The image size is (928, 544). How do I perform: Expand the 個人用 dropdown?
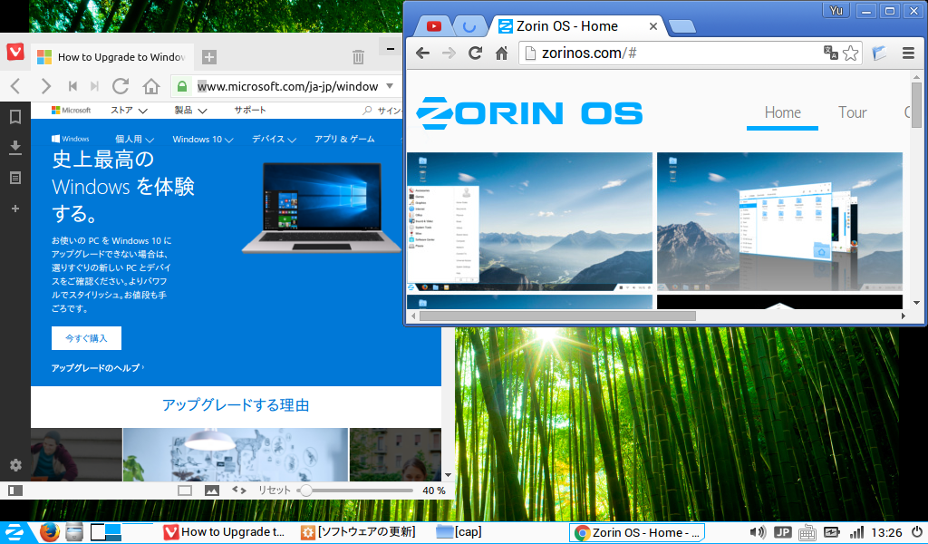pos(134,139)
